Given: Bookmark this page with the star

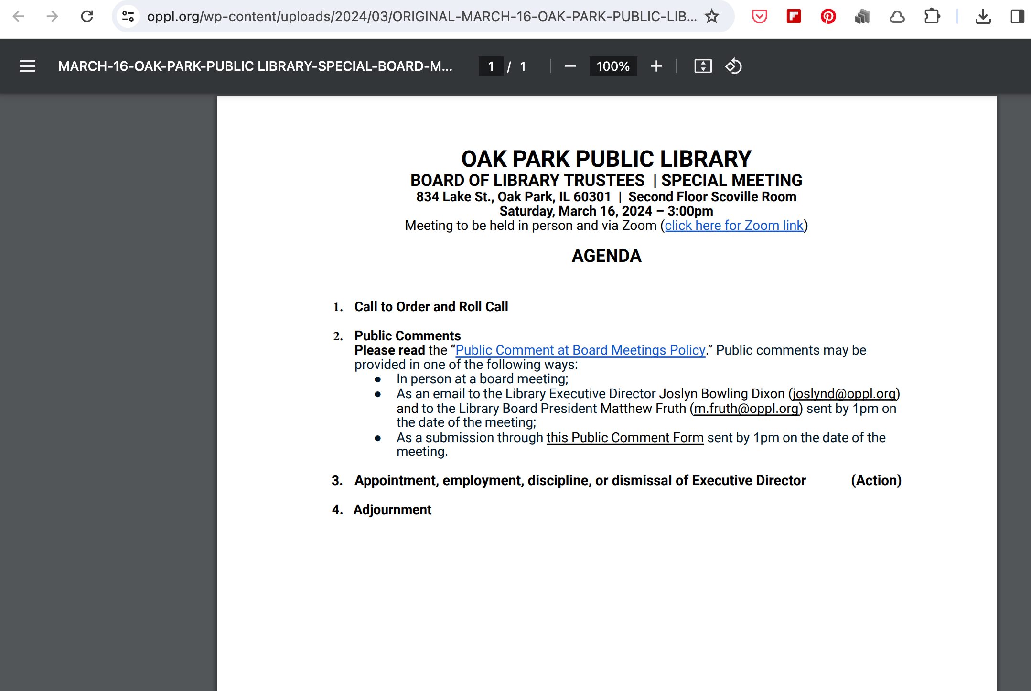Looking at the screenshot, I should 712,16.
